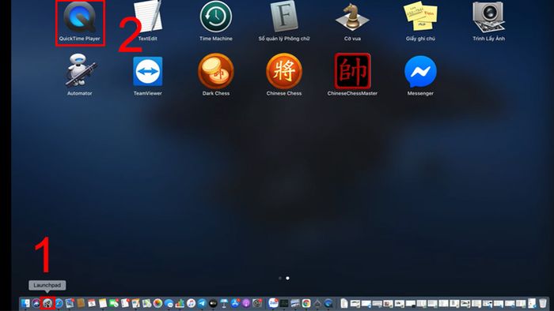Switch to first Launchpad page dot

(280, 279)
